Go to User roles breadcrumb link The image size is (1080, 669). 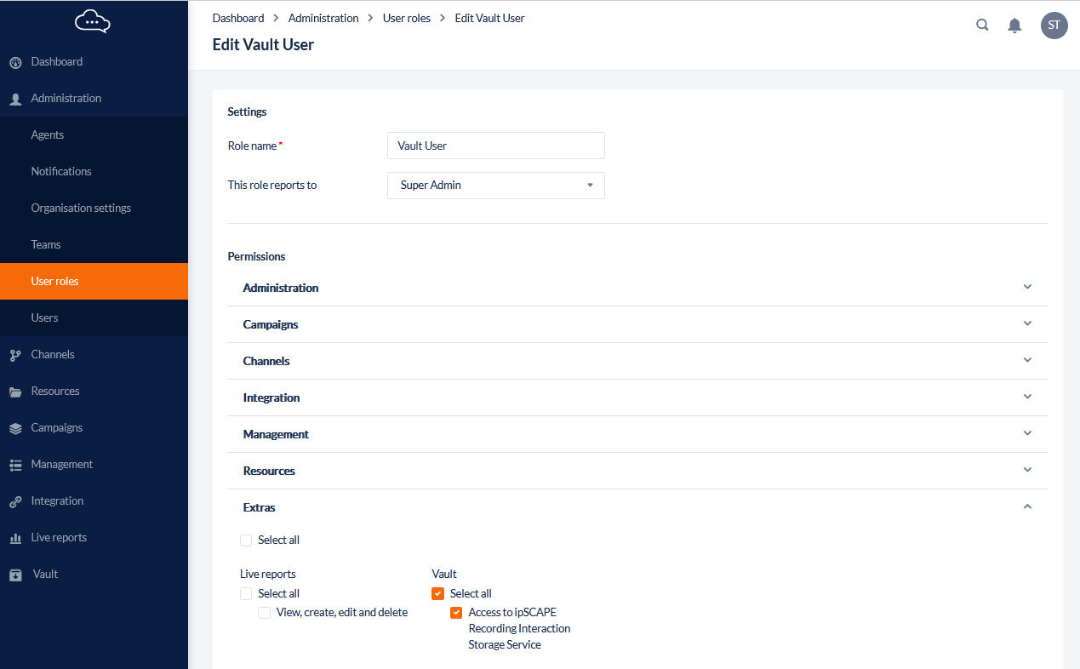[x=406, y=18]
